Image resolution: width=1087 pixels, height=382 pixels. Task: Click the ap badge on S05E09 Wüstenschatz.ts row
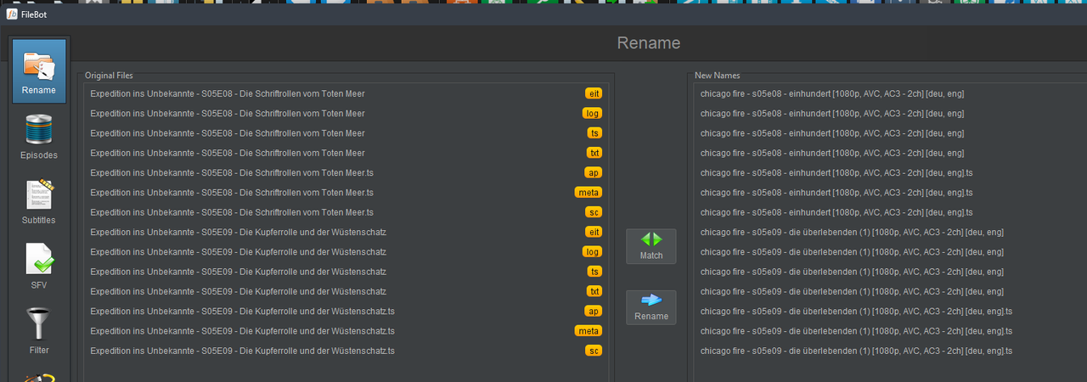point(594,312)
